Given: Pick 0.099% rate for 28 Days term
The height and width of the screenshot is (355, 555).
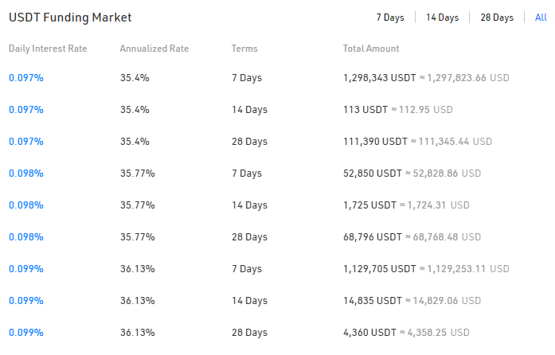Looking at the screenshot, I should point(26,333).
